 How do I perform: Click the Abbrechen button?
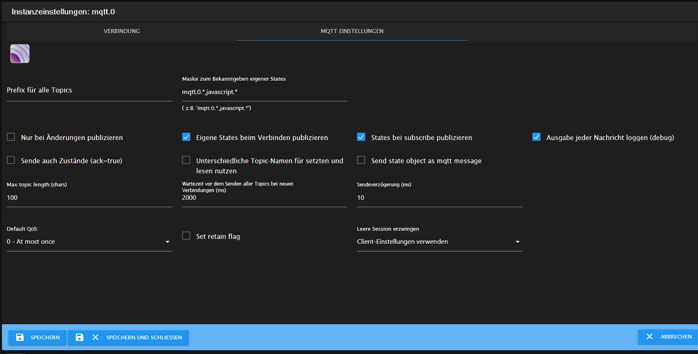668,336
